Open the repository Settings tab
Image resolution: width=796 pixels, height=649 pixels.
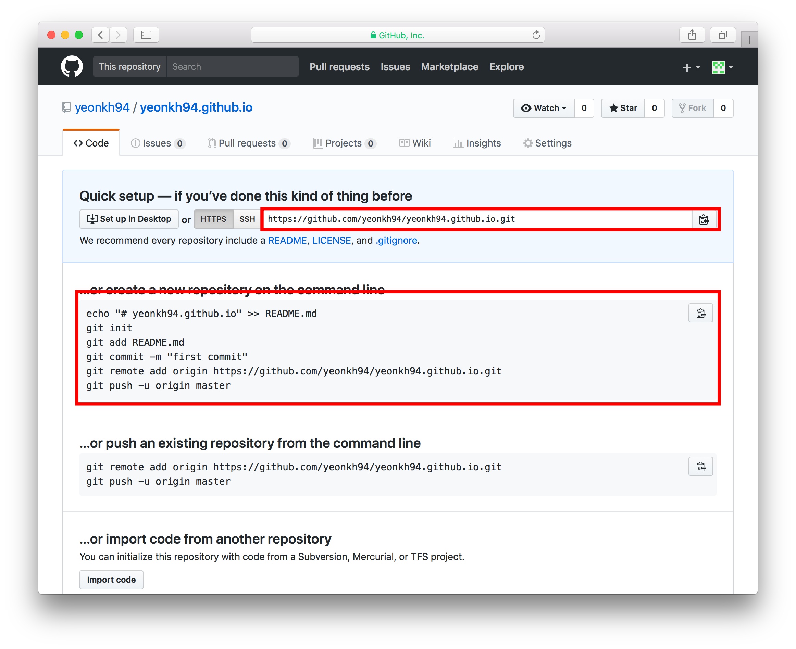(547, 143)
